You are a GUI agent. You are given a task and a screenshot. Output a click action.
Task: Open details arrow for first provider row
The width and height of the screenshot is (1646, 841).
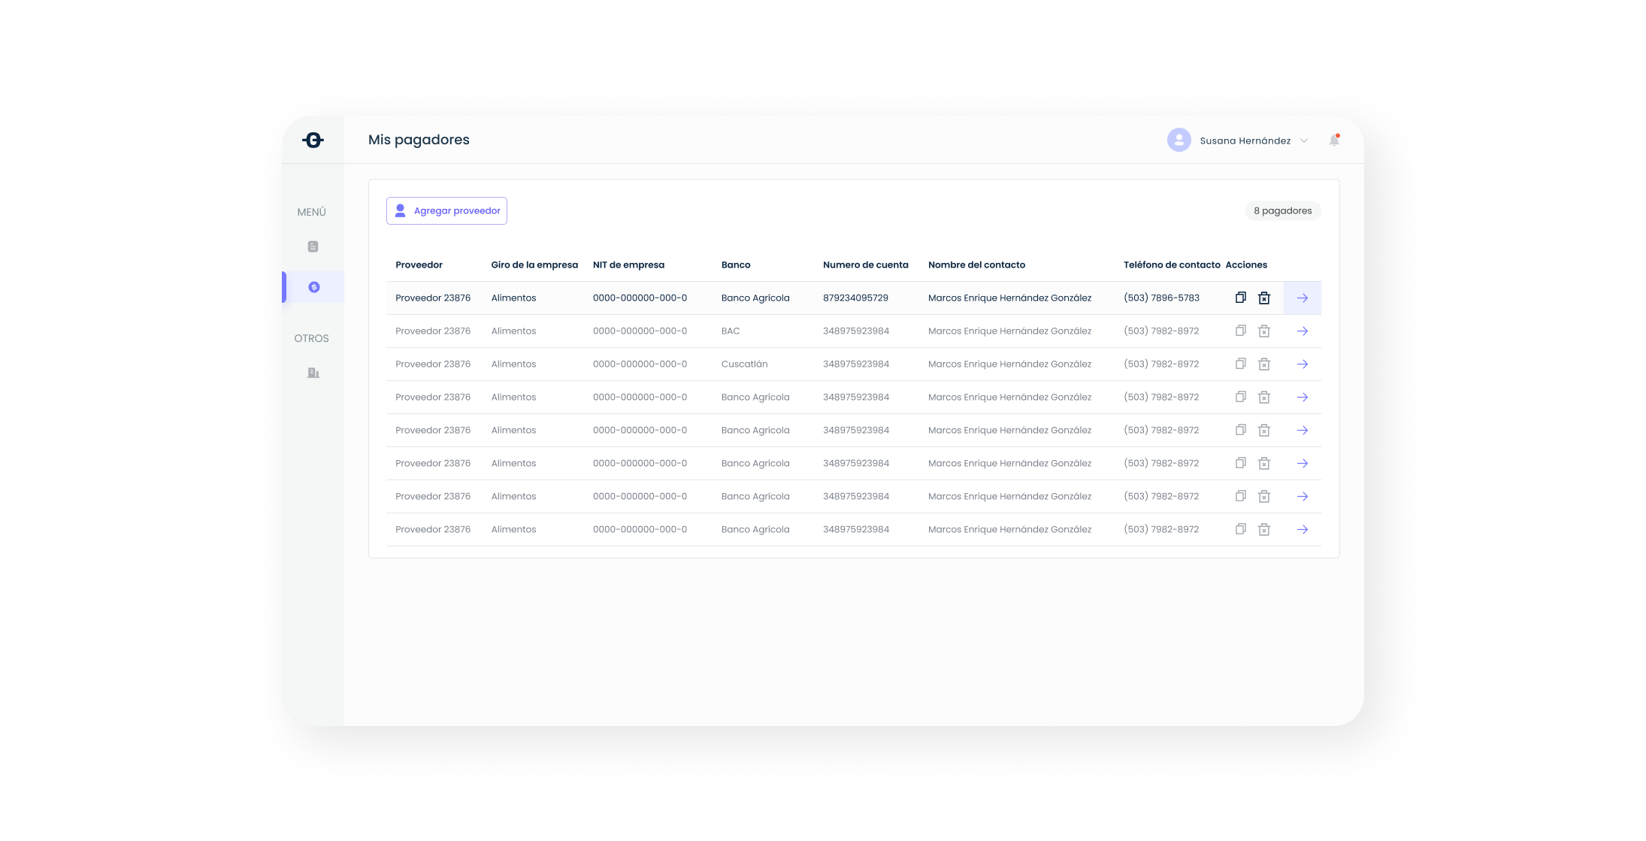point(1303,298)
